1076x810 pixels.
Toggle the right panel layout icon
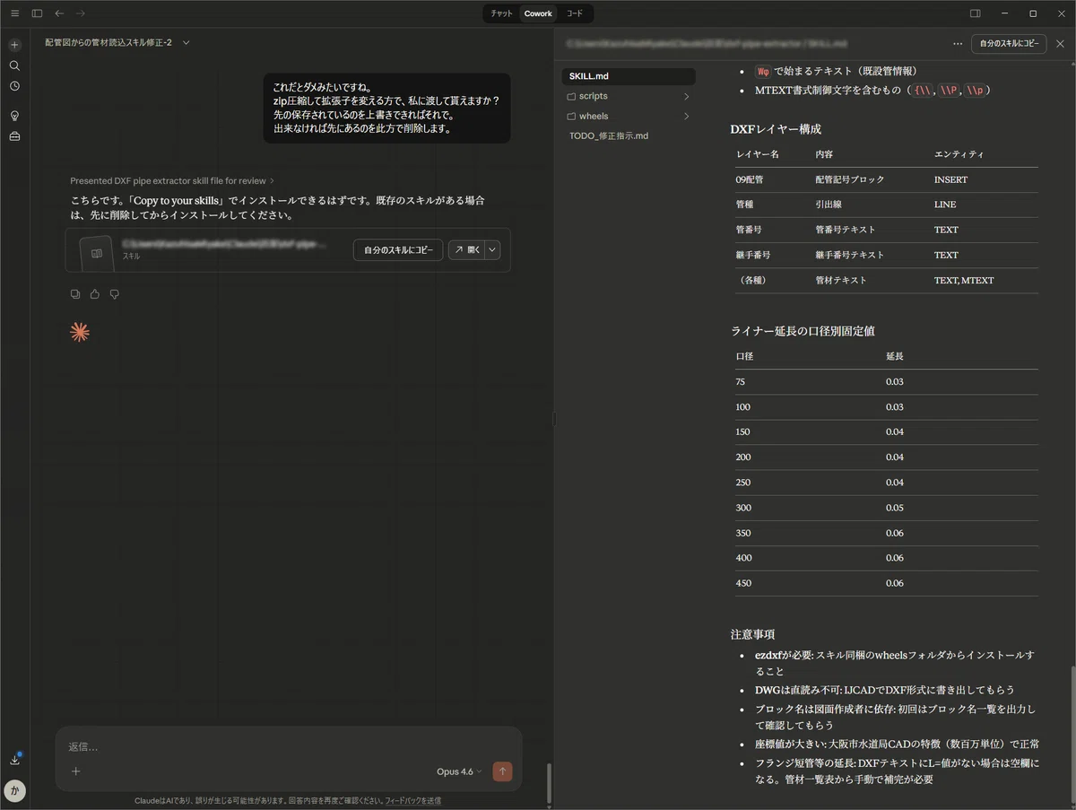coord(976,13)
